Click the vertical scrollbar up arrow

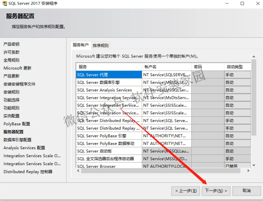click(254, 57)
